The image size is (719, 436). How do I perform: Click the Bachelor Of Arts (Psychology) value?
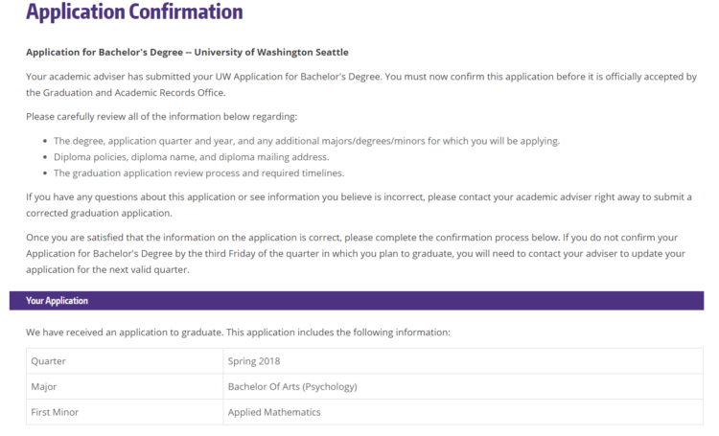(292, 387)
